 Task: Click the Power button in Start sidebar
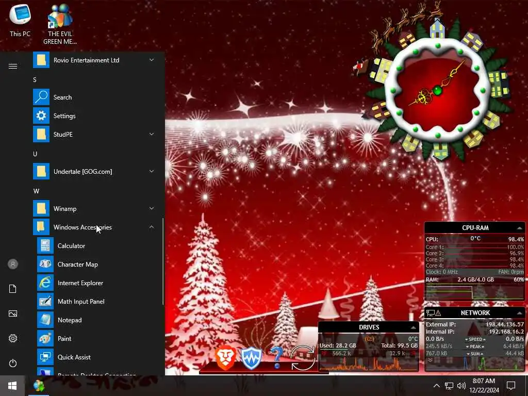(x=13, y=363)
